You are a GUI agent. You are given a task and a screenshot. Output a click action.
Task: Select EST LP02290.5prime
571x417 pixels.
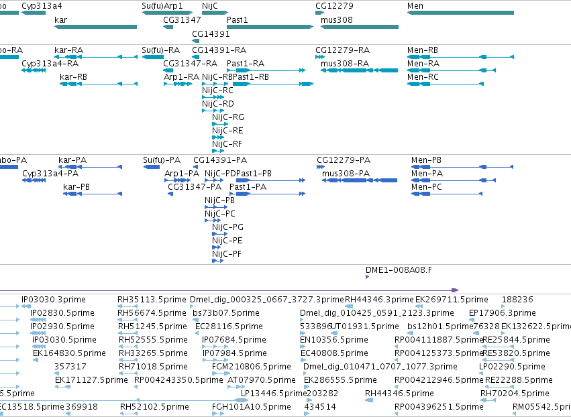tap(481, 373)
